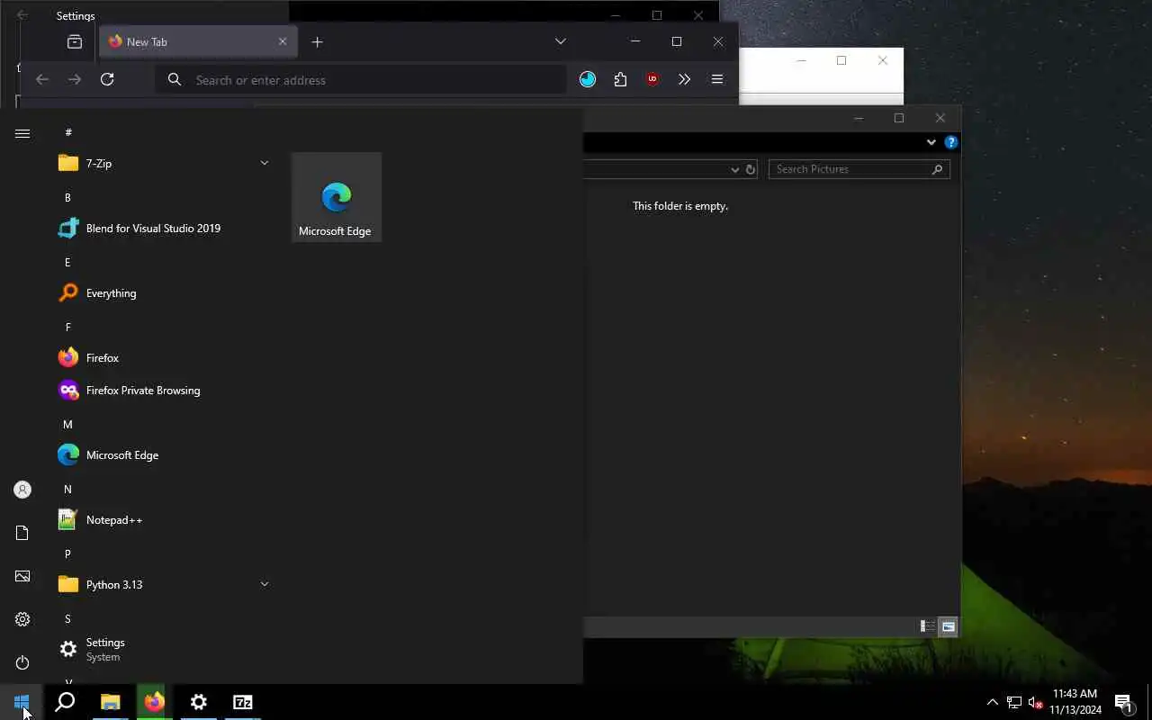Click the Settings window back arrow
Image resolution: width=1152 pixels, height=720 pixels.
click(x=22, y=15)
